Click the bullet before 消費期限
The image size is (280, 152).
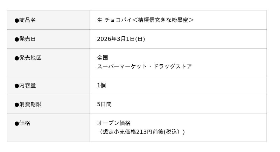pyautogui.click(x=16, y=104)
